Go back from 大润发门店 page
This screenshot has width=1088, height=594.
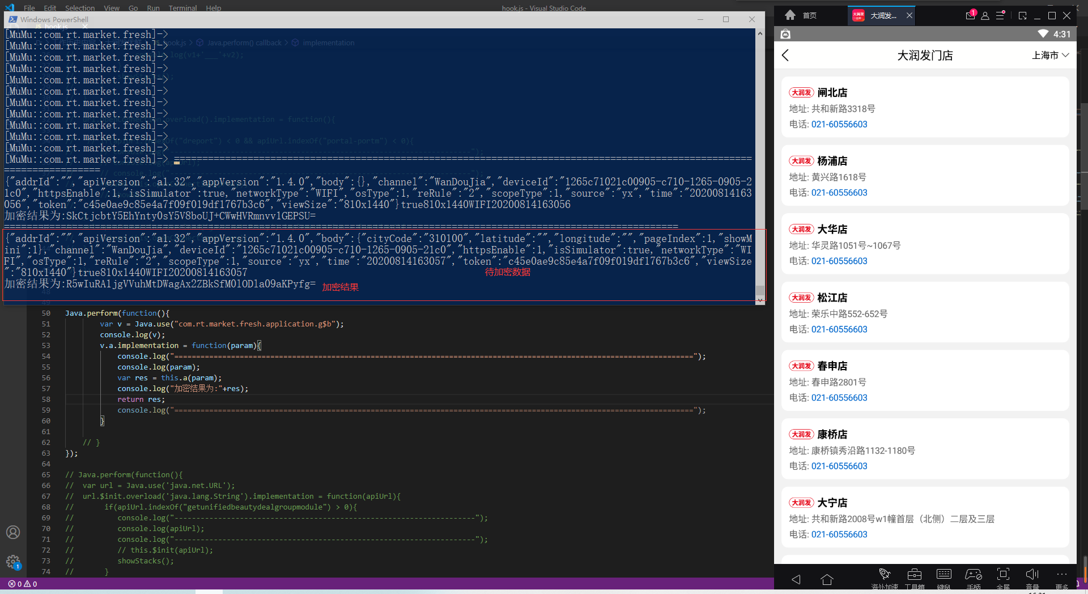785,56
